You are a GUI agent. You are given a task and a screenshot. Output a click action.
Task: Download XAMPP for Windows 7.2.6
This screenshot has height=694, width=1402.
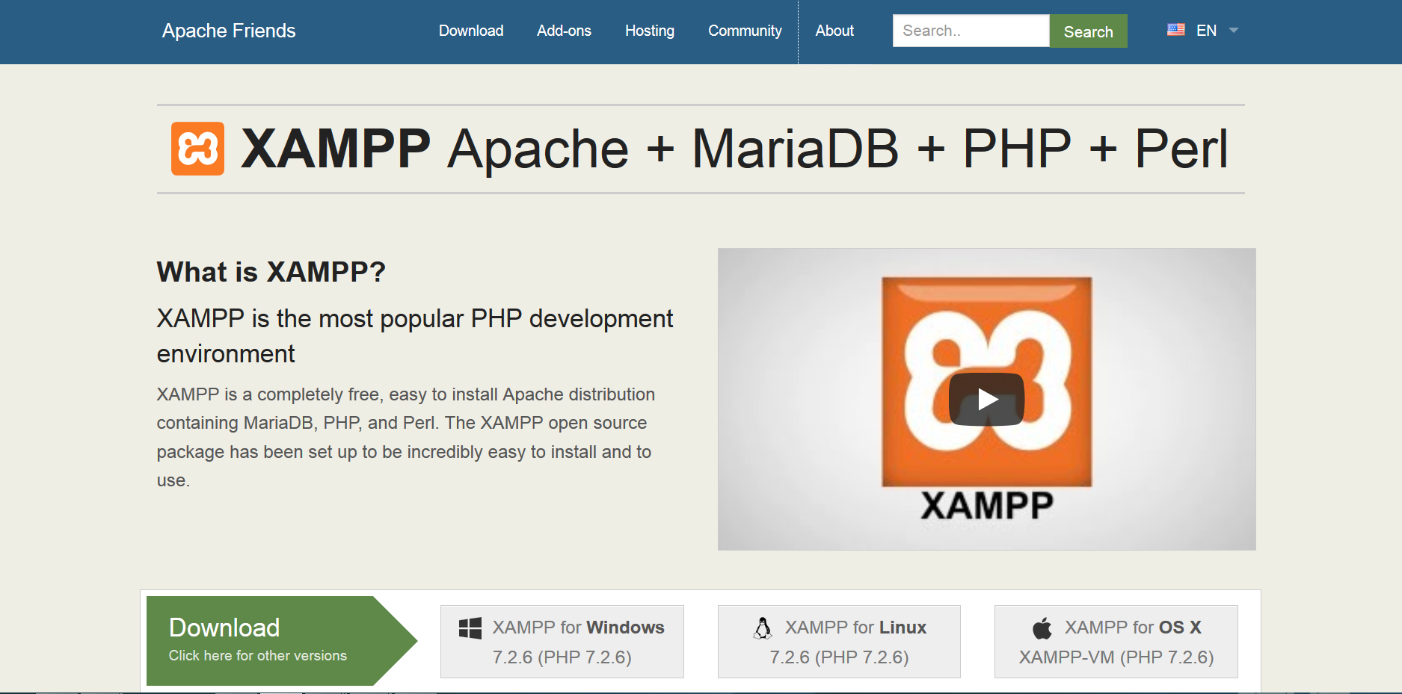click(x=562, y=642)
